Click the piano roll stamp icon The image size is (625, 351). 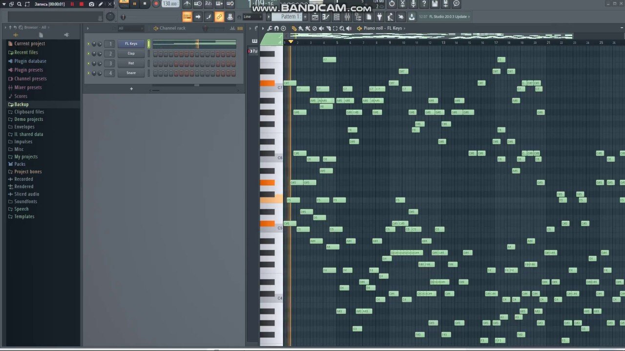tap(283, 28)
